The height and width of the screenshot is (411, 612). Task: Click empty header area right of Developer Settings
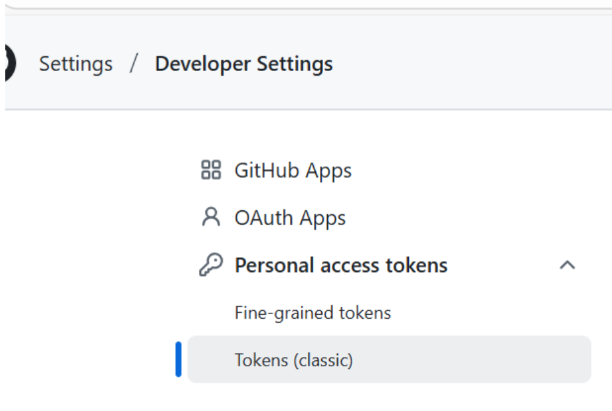point(475,64)
